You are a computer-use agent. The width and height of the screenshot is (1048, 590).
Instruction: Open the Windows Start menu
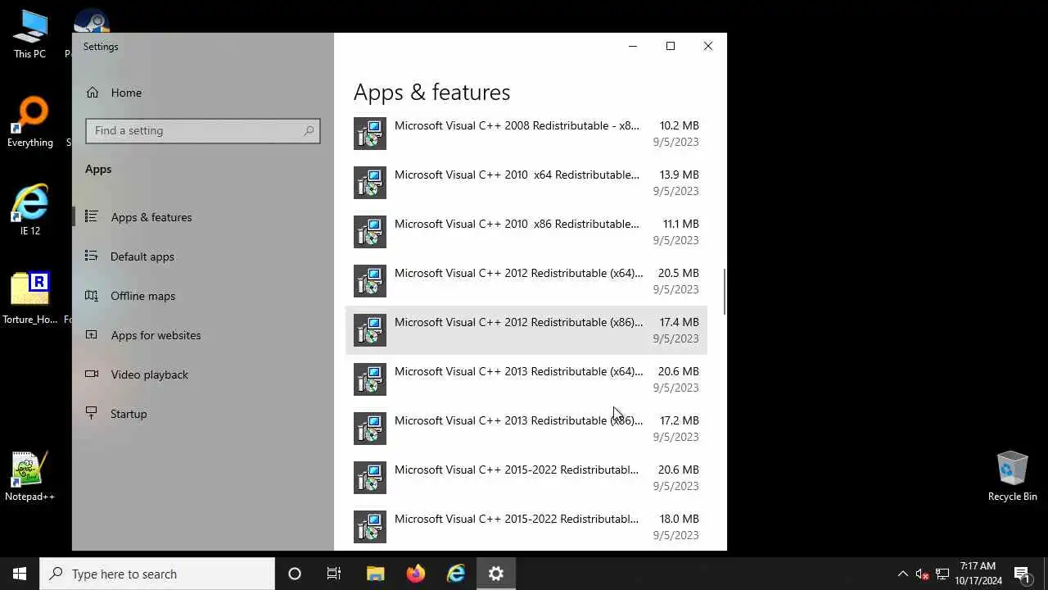[x=20, y=574]
